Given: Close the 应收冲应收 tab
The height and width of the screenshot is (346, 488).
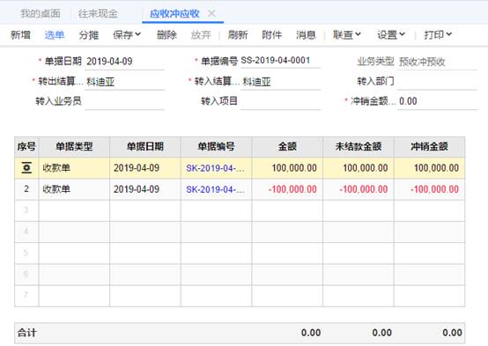Looking at the screenshot, I should click(x=211, y=13).
